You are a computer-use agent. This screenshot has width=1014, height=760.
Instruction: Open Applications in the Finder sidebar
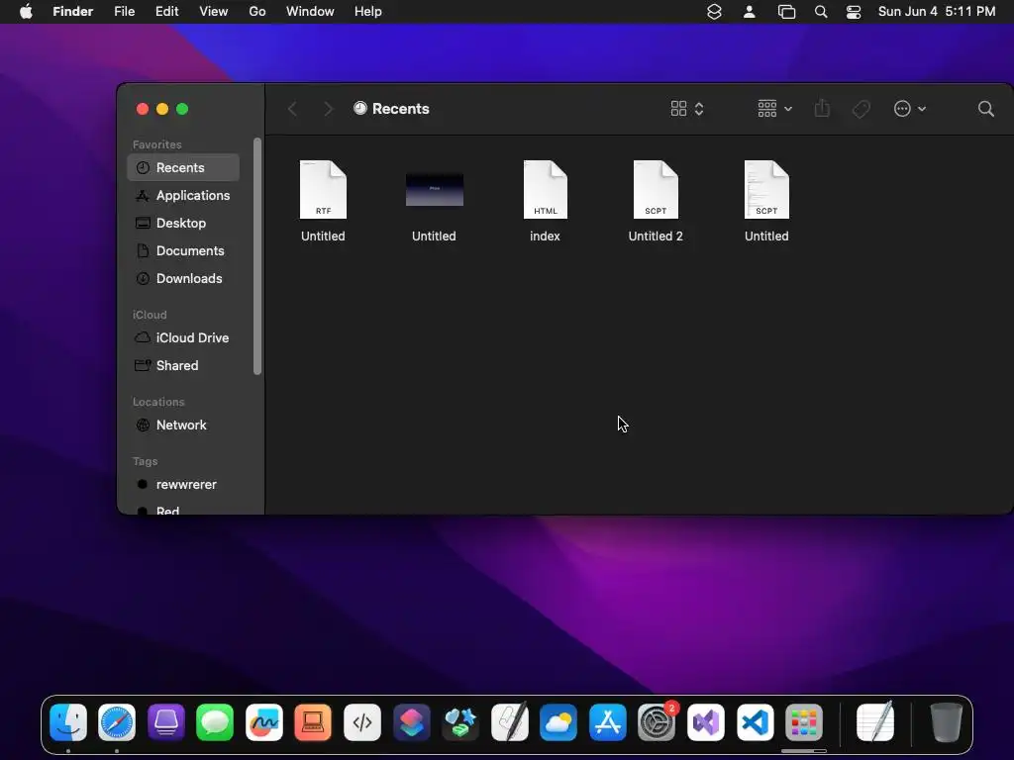point(183,195)
